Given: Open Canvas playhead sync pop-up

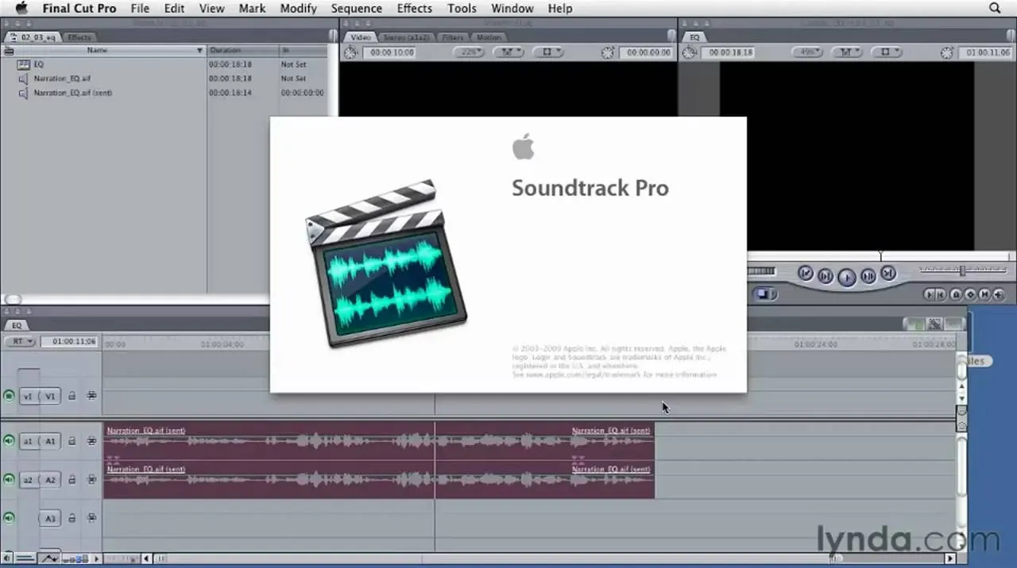Looking at the screenshot, I should click(847, 52).
